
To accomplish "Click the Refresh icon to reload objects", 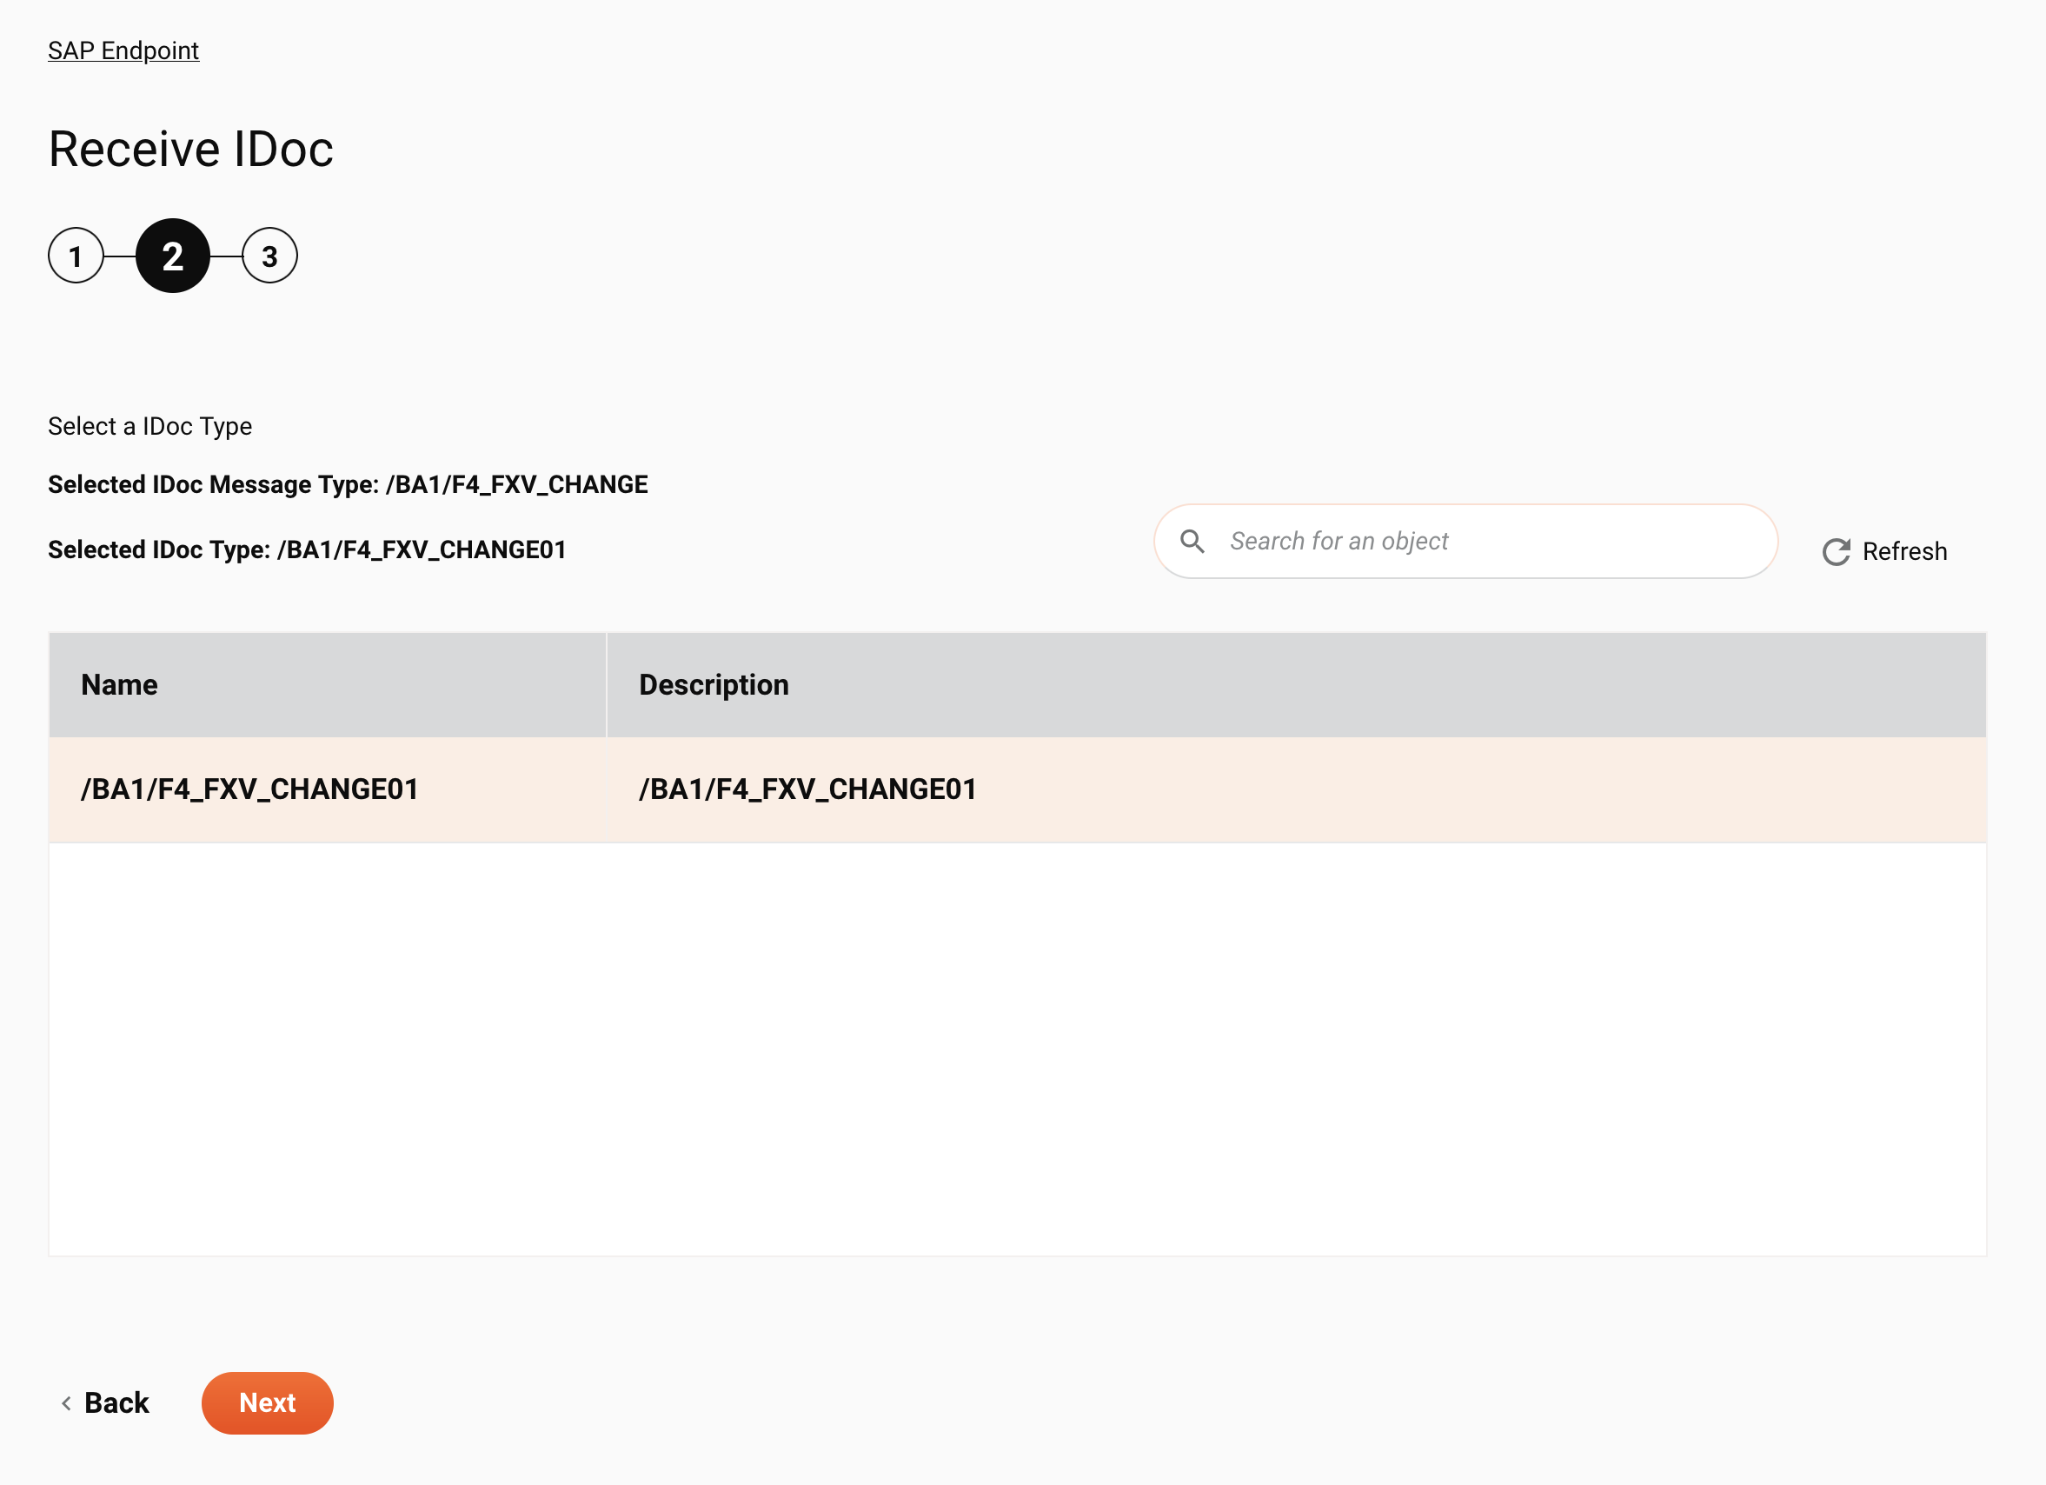I will click(1837, 551).
